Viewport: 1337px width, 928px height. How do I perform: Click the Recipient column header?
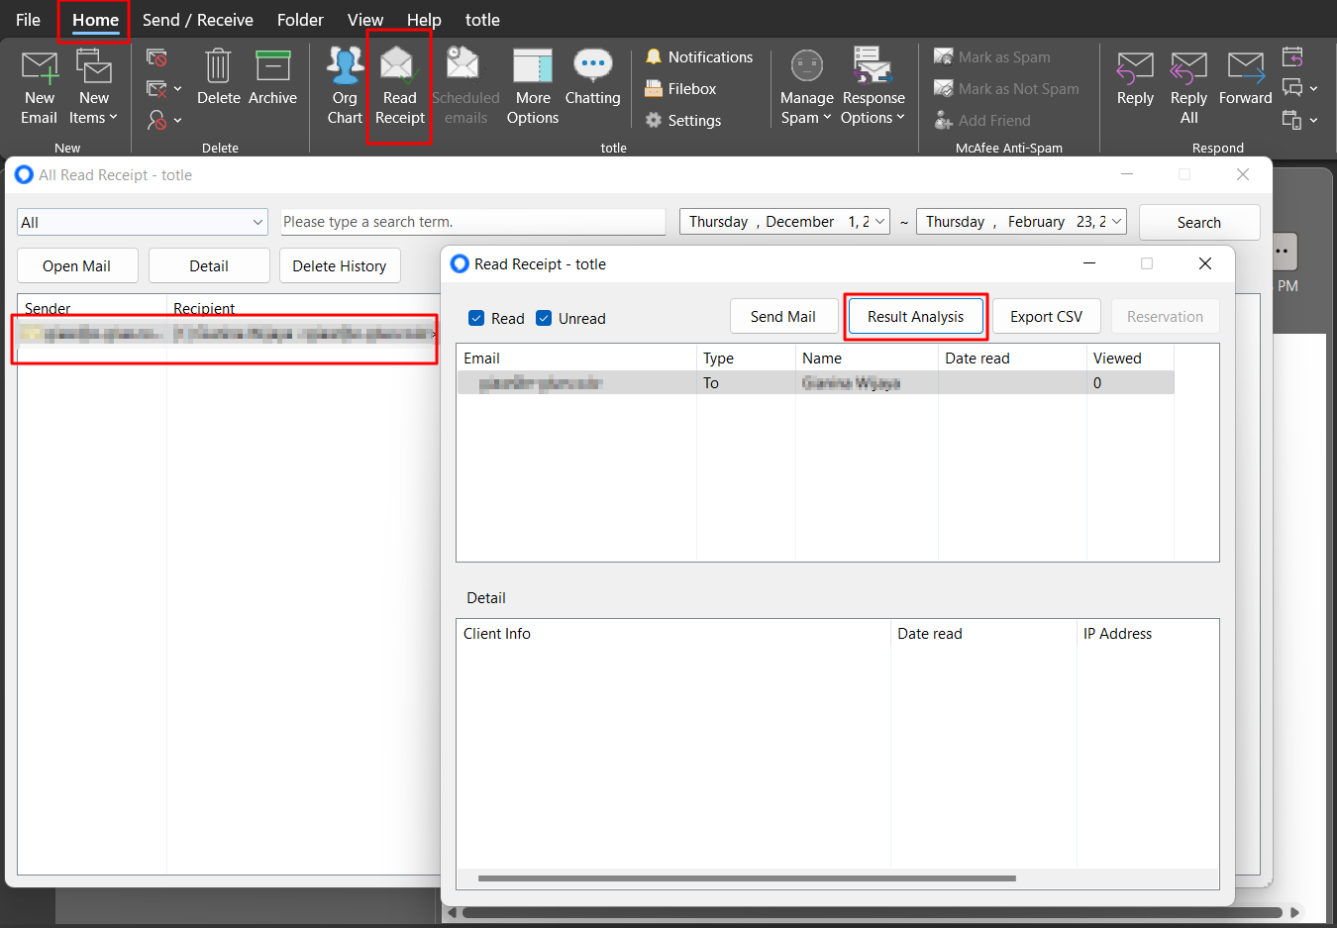point(303,308)
